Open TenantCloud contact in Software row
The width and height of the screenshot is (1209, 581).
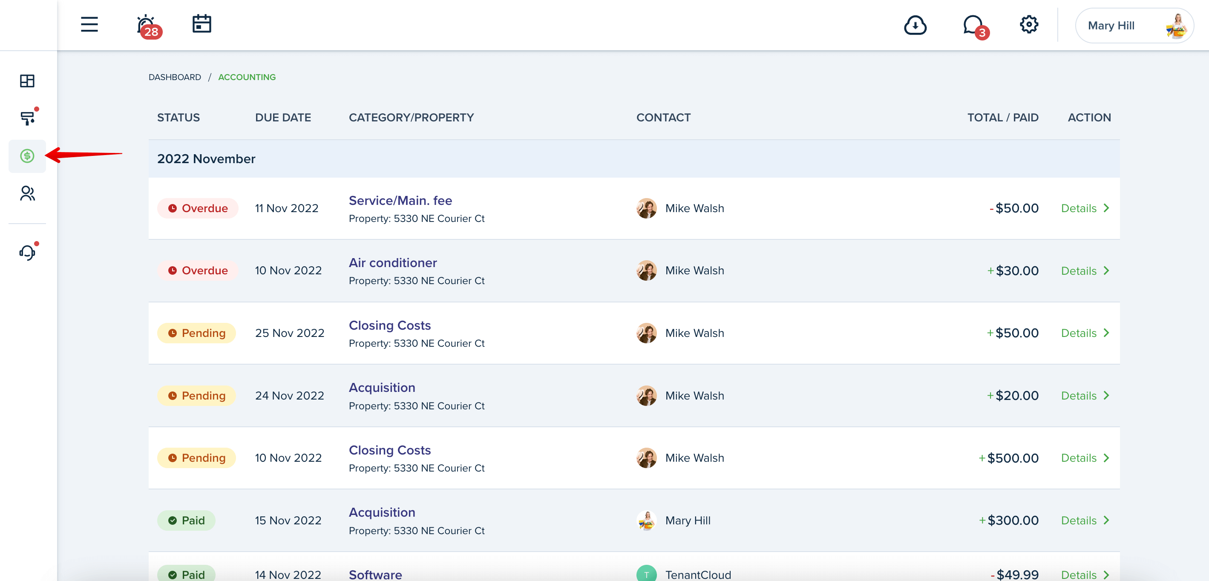(698, 575)
